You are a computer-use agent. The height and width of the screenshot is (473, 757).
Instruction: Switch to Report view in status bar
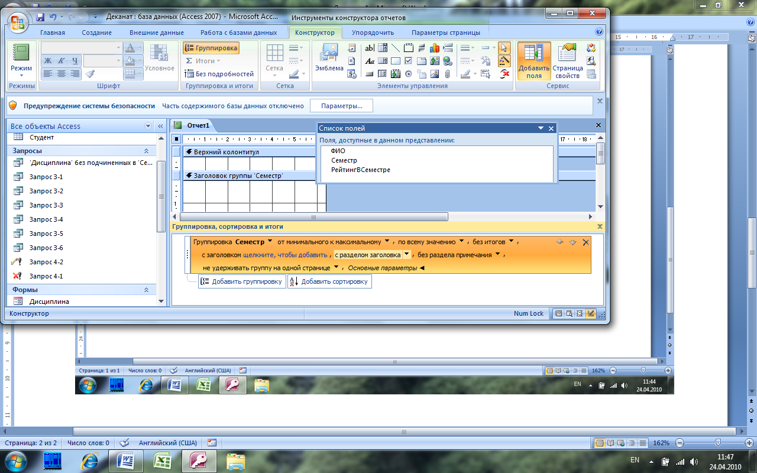click(558, 313)
